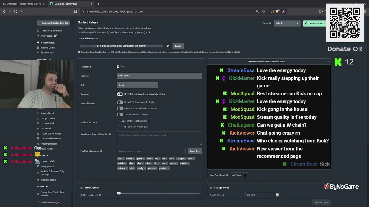
Task: Click info icon beside Sohbet gecikmesi
Action: 100,195
